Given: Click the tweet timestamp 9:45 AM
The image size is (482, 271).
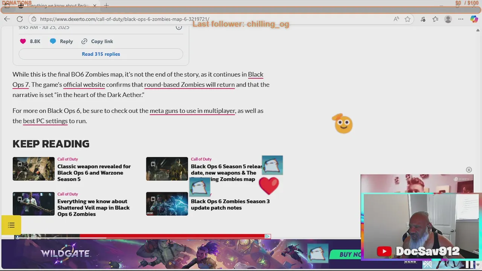Looking at the screenshot, I should 44,27.
